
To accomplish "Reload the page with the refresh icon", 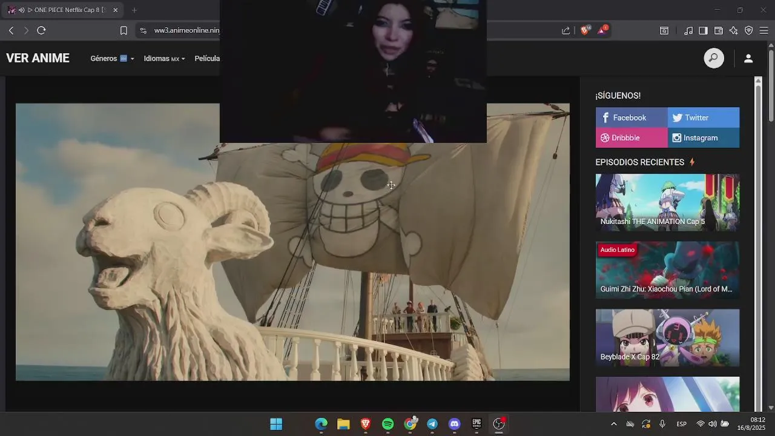I will click(41, 30).
